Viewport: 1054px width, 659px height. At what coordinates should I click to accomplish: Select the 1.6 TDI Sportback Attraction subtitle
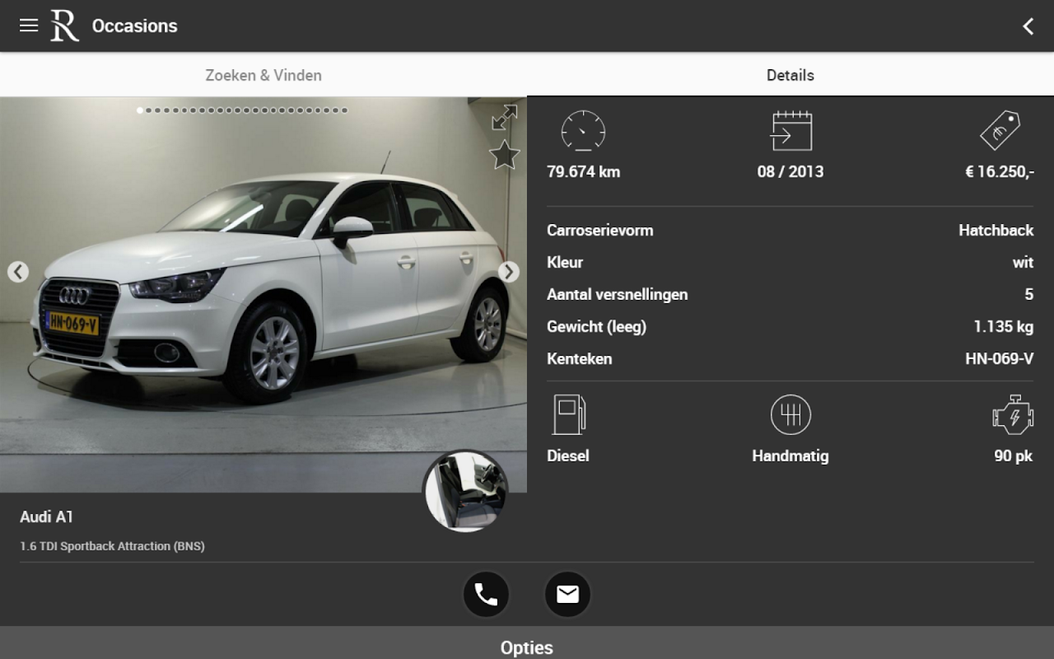click(112, 546)
